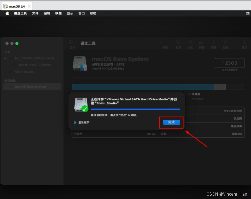Click the 1.23 GB capacity box

click(230, 63)
